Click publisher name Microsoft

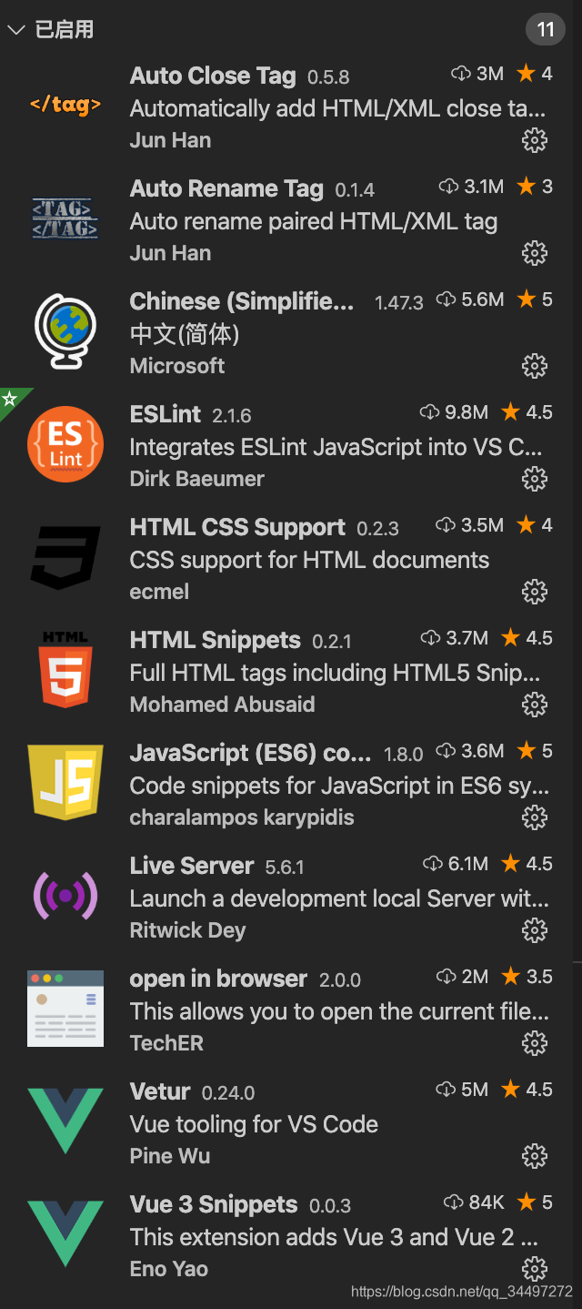coord(177,366)
